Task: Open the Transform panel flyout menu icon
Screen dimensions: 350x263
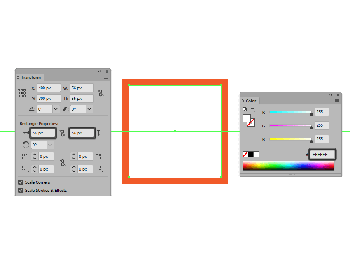Action: click(x=106, y=77)
